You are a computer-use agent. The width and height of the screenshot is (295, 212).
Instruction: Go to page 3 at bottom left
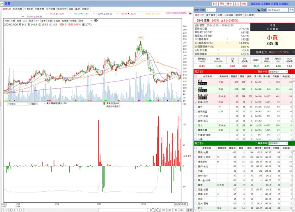[x=10, y=210]
